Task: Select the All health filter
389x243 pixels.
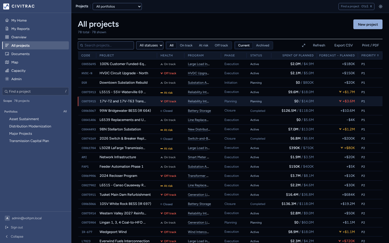Action: tap(172, 45)
